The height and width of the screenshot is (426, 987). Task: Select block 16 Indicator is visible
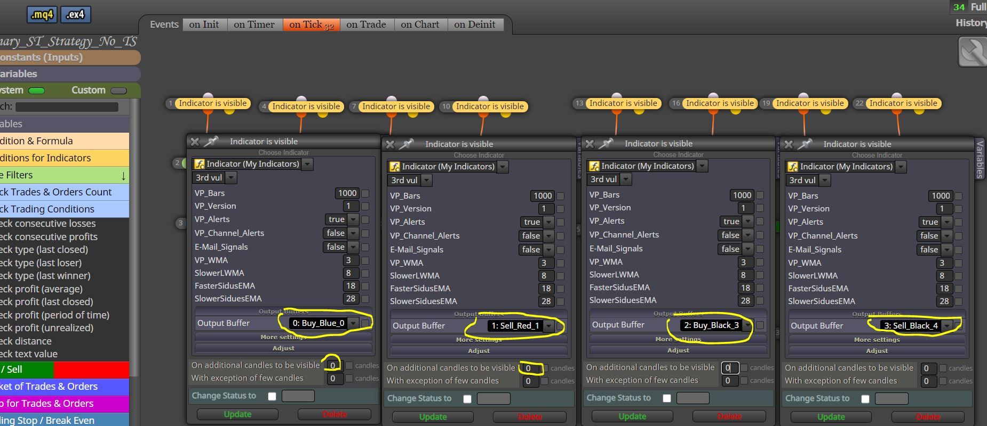tap(720, 103)
